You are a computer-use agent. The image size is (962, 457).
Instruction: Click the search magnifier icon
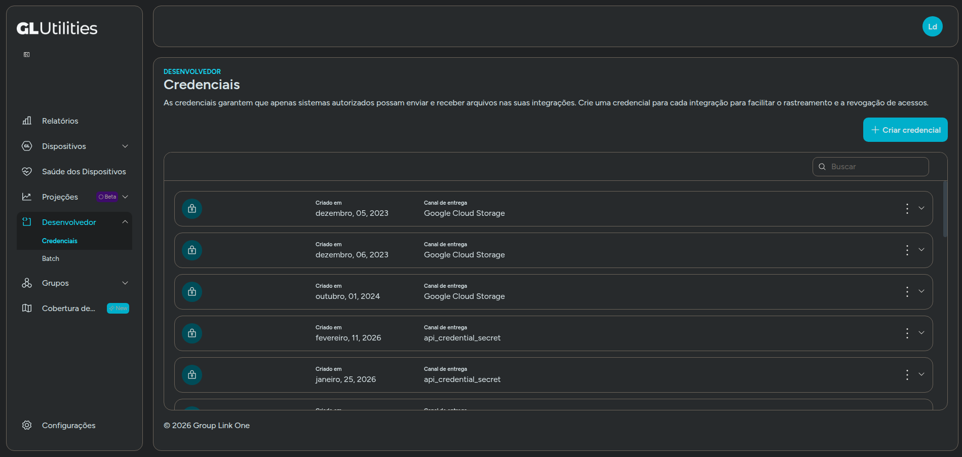(822, 167)
